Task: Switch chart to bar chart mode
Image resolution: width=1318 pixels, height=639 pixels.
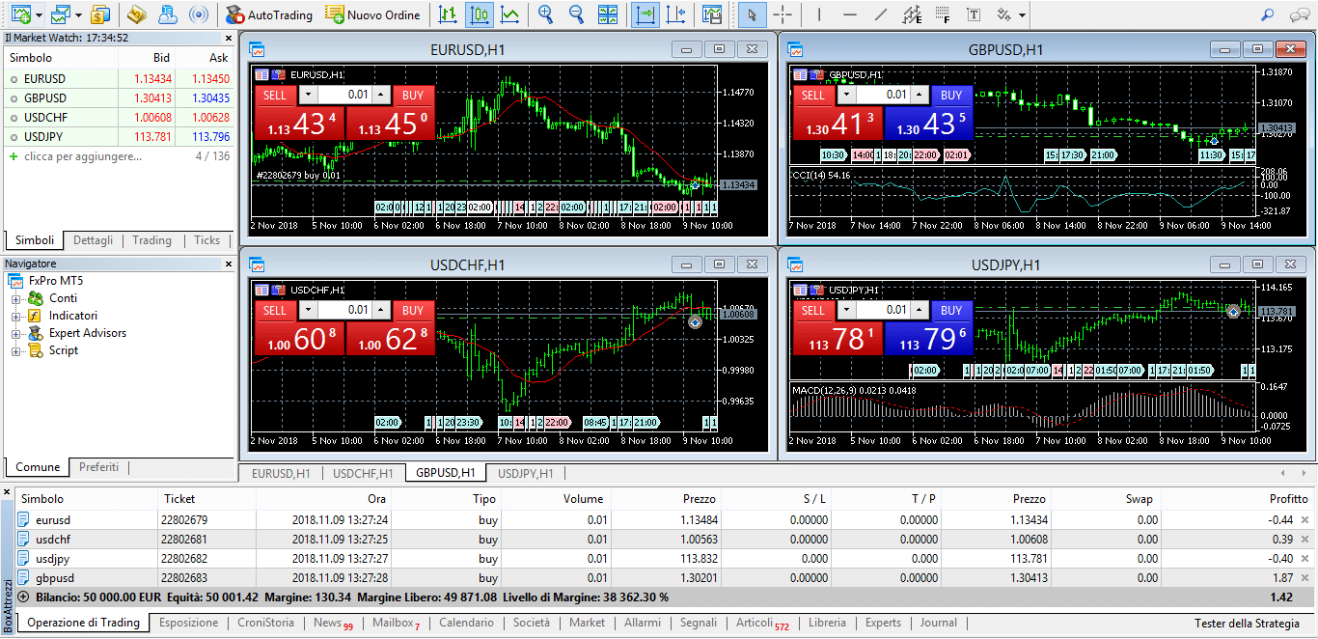Action: (448, 14)
